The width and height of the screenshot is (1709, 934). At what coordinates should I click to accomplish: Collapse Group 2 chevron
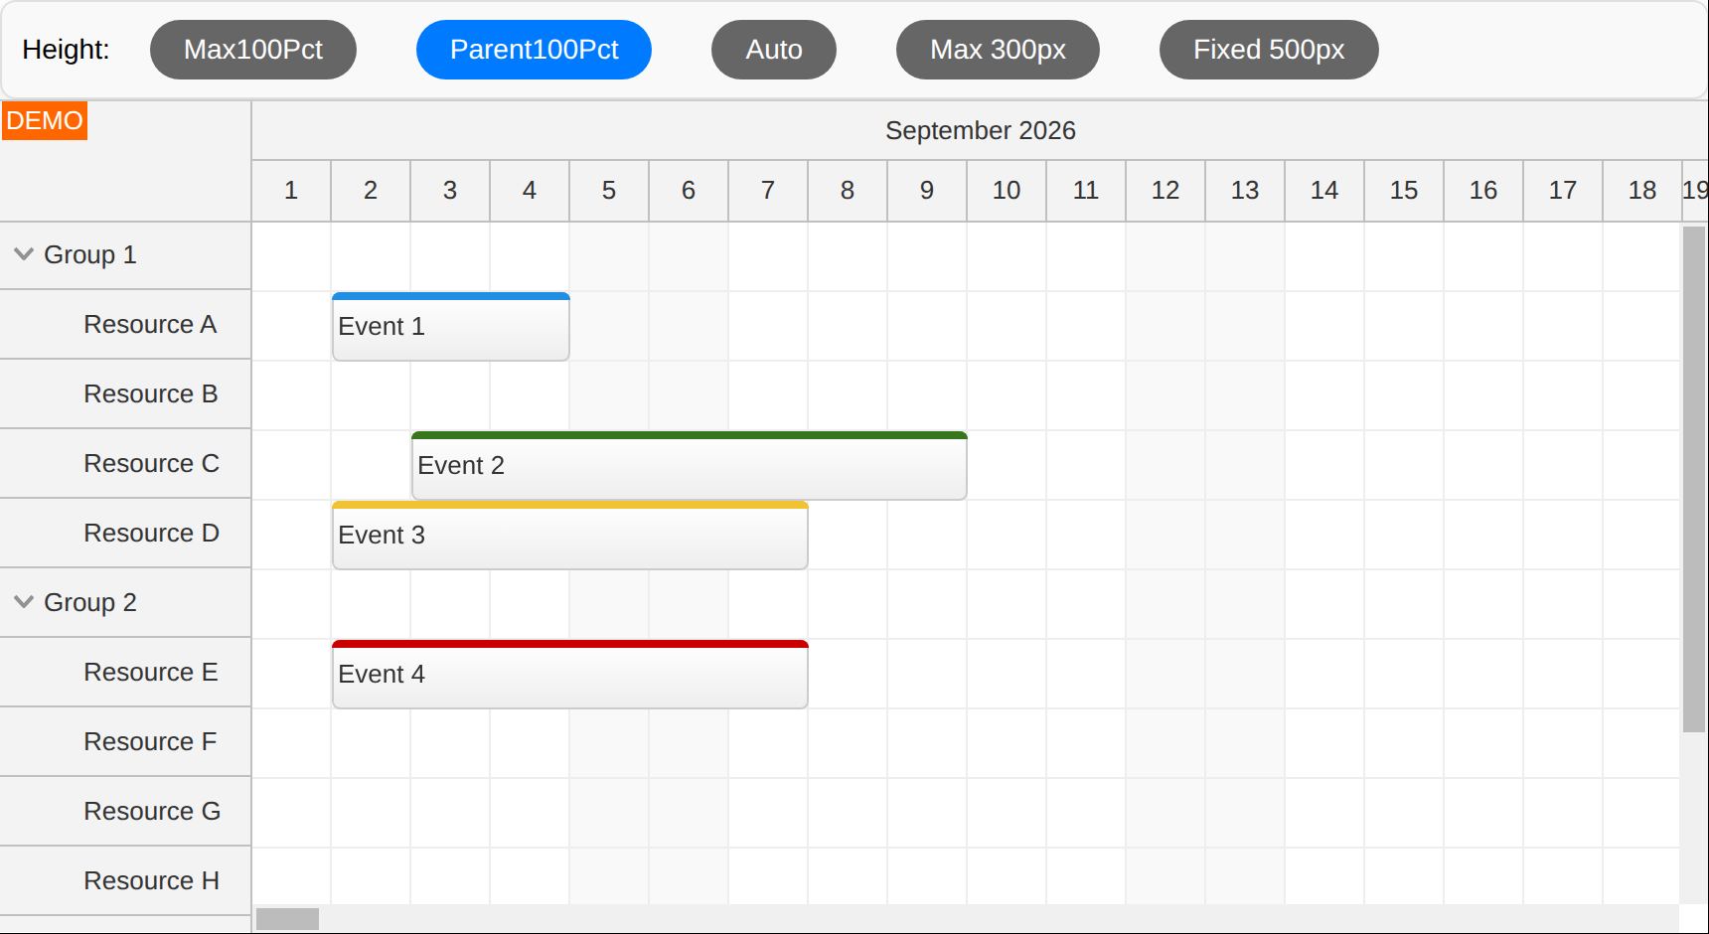(24, 602)
